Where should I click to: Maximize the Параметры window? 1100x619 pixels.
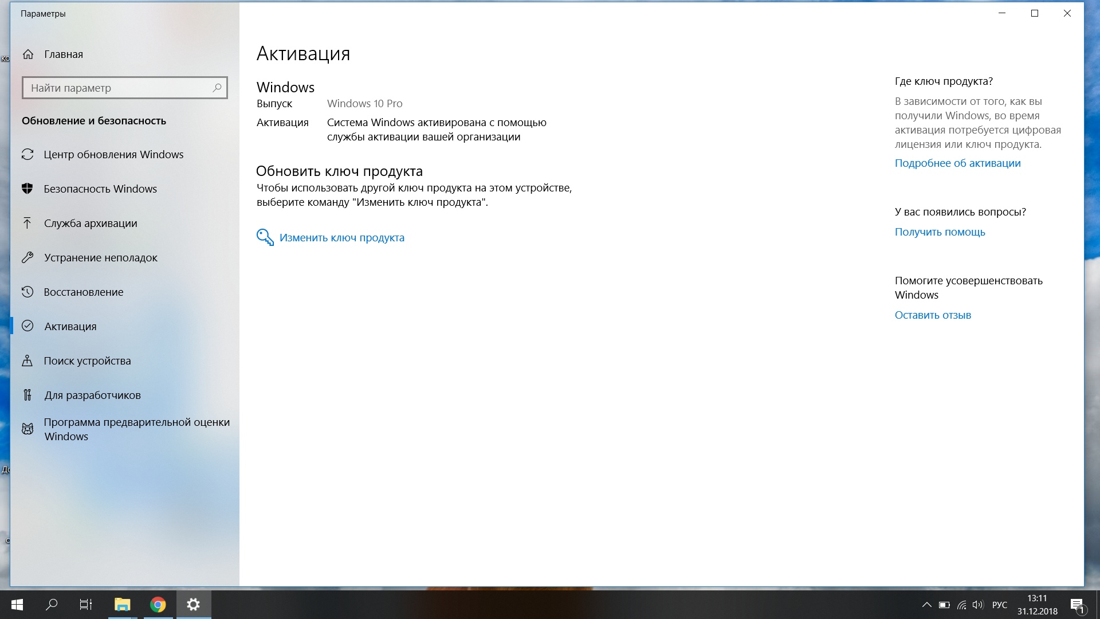(x=1035, y=13)
